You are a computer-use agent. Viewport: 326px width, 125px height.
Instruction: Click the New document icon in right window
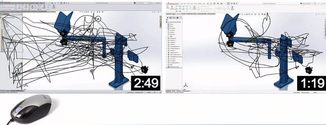[211, 3]
